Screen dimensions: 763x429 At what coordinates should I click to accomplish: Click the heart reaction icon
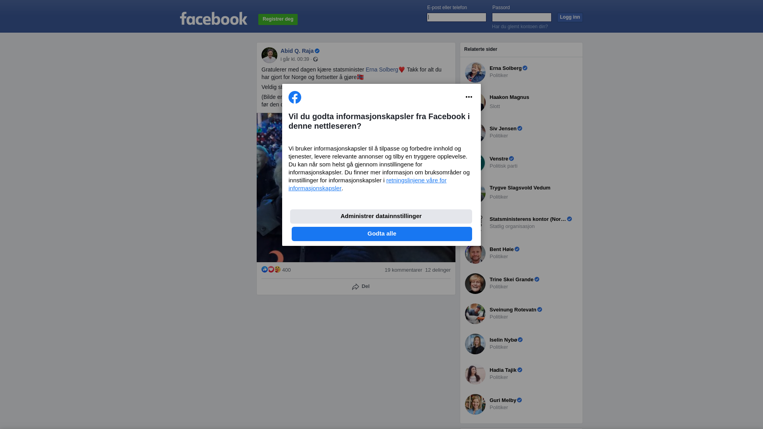click(271, 269)
